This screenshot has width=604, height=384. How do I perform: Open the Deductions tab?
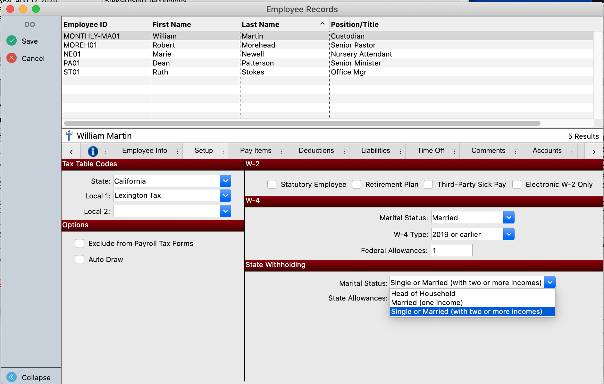(316, 151)
